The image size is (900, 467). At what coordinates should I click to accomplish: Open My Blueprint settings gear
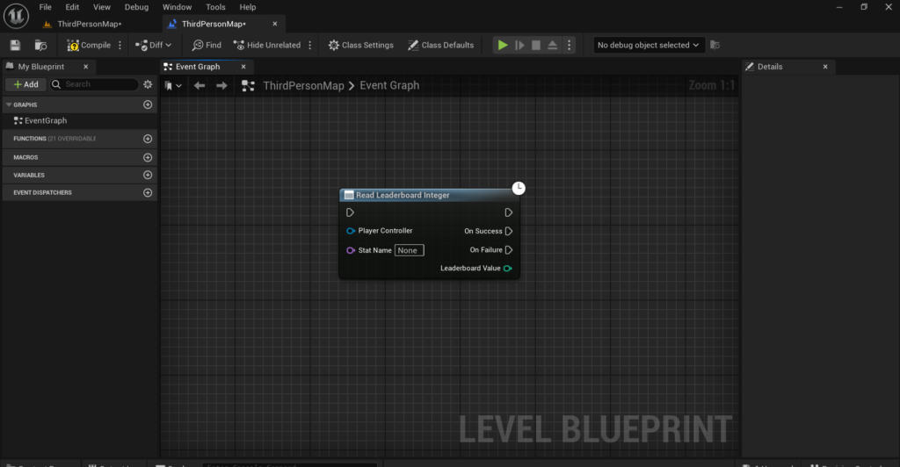(x=148, y=84)
